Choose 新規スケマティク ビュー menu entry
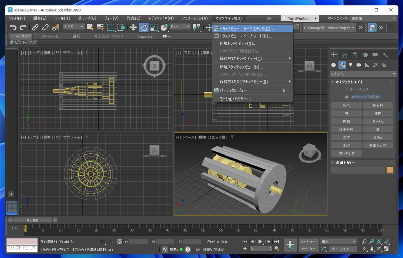403x258 pixels. tap(252, 67)
